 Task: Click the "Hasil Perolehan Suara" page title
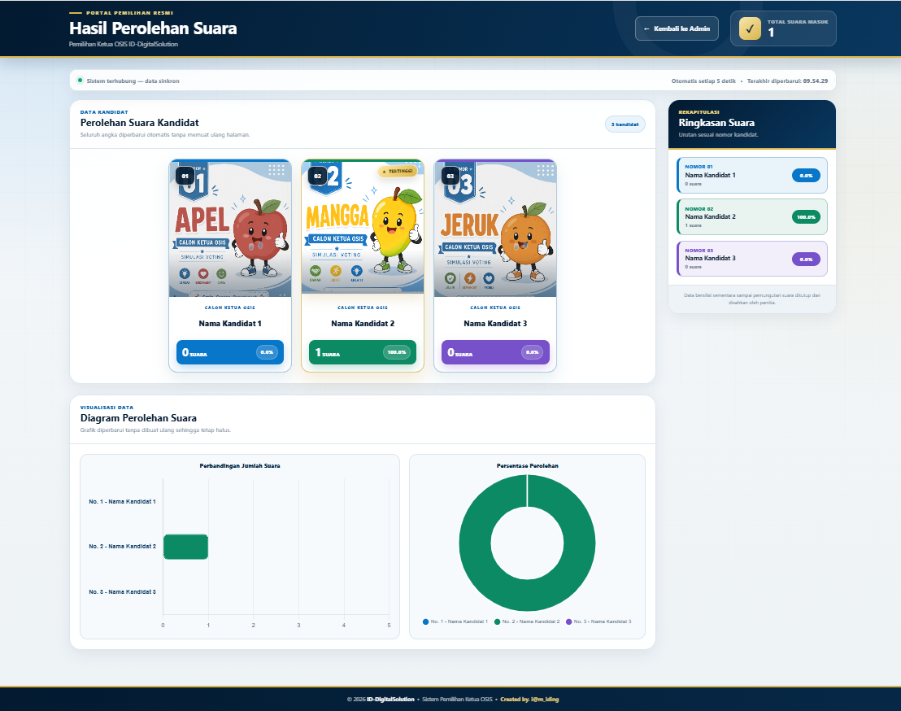pos(153,28)
